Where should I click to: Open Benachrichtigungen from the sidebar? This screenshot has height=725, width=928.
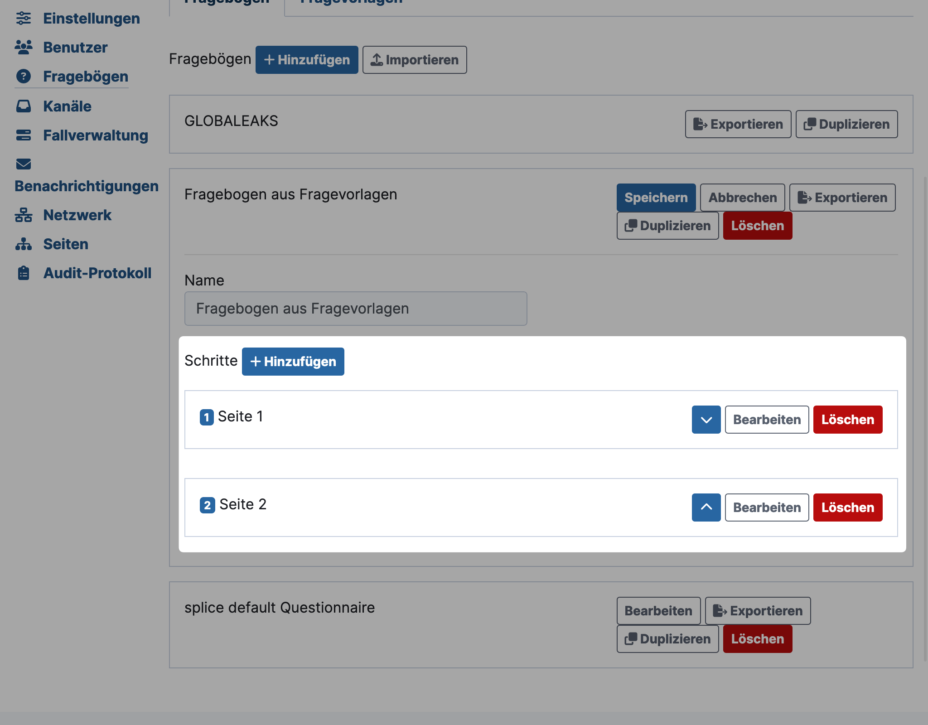point(87,186)
